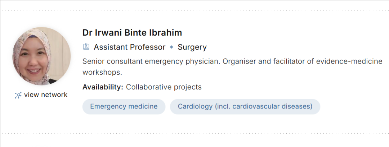Click the "Collaborative projects" availability text
Image resolution: width=389 pixels, height=147 pixels.
164,87
